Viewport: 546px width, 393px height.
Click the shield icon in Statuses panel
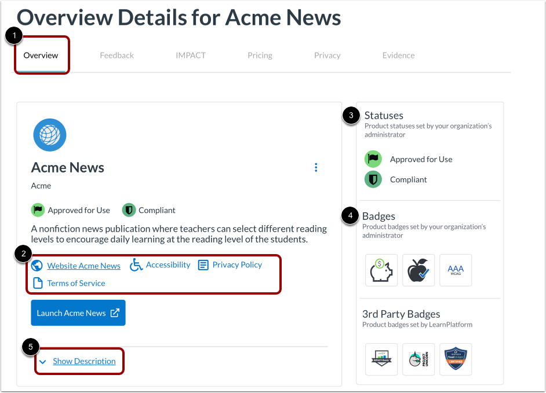[x=373, y=179]
